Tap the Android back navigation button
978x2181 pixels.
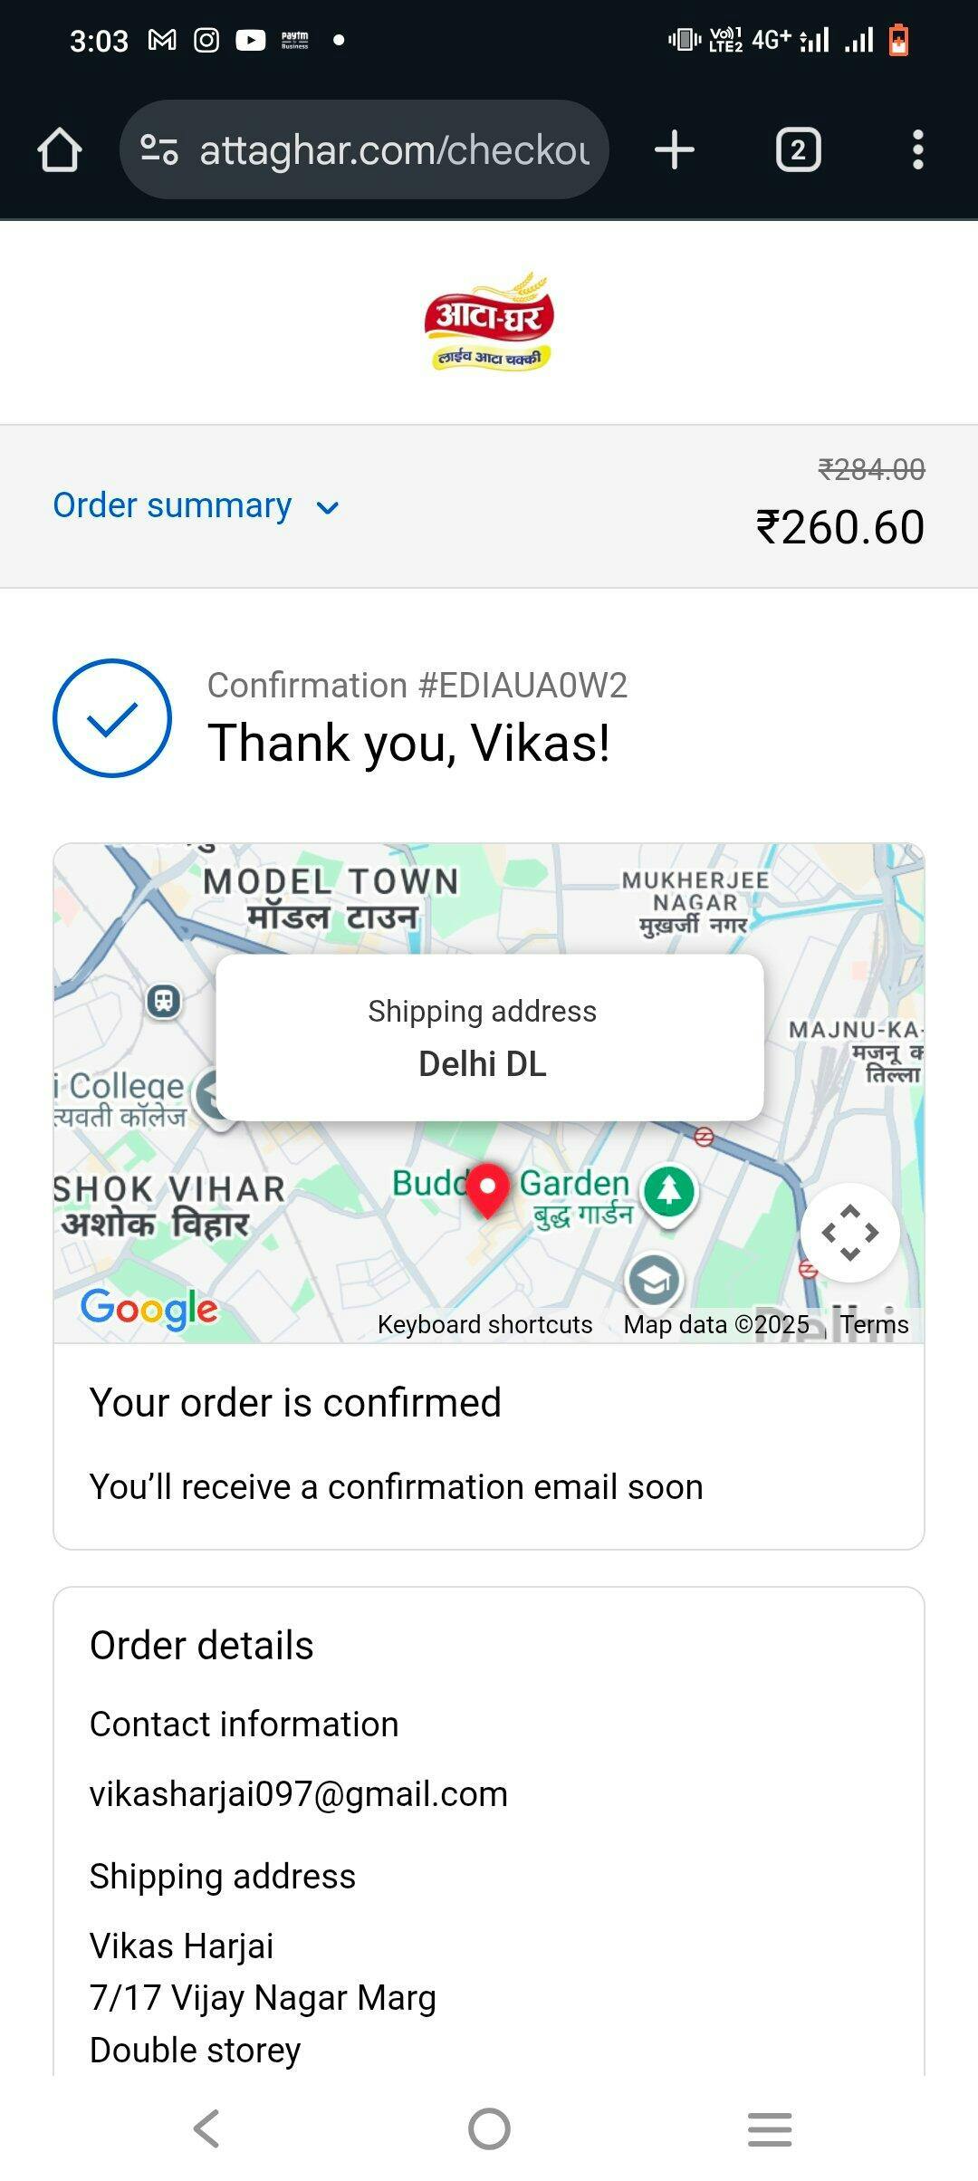[207, 2128]
